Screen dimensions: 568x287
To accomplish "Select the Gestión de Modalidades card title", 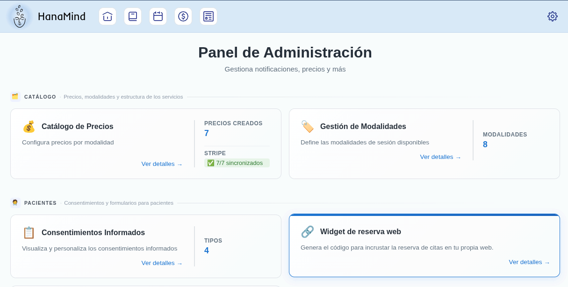I will click(363, 127).
